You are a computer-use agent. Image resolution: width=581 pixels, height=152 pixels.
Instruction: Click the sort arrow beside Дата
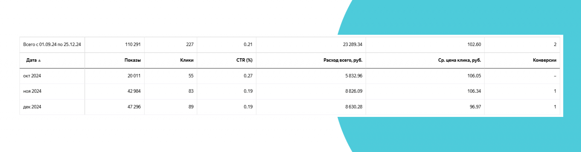click(x=40, y=60)
